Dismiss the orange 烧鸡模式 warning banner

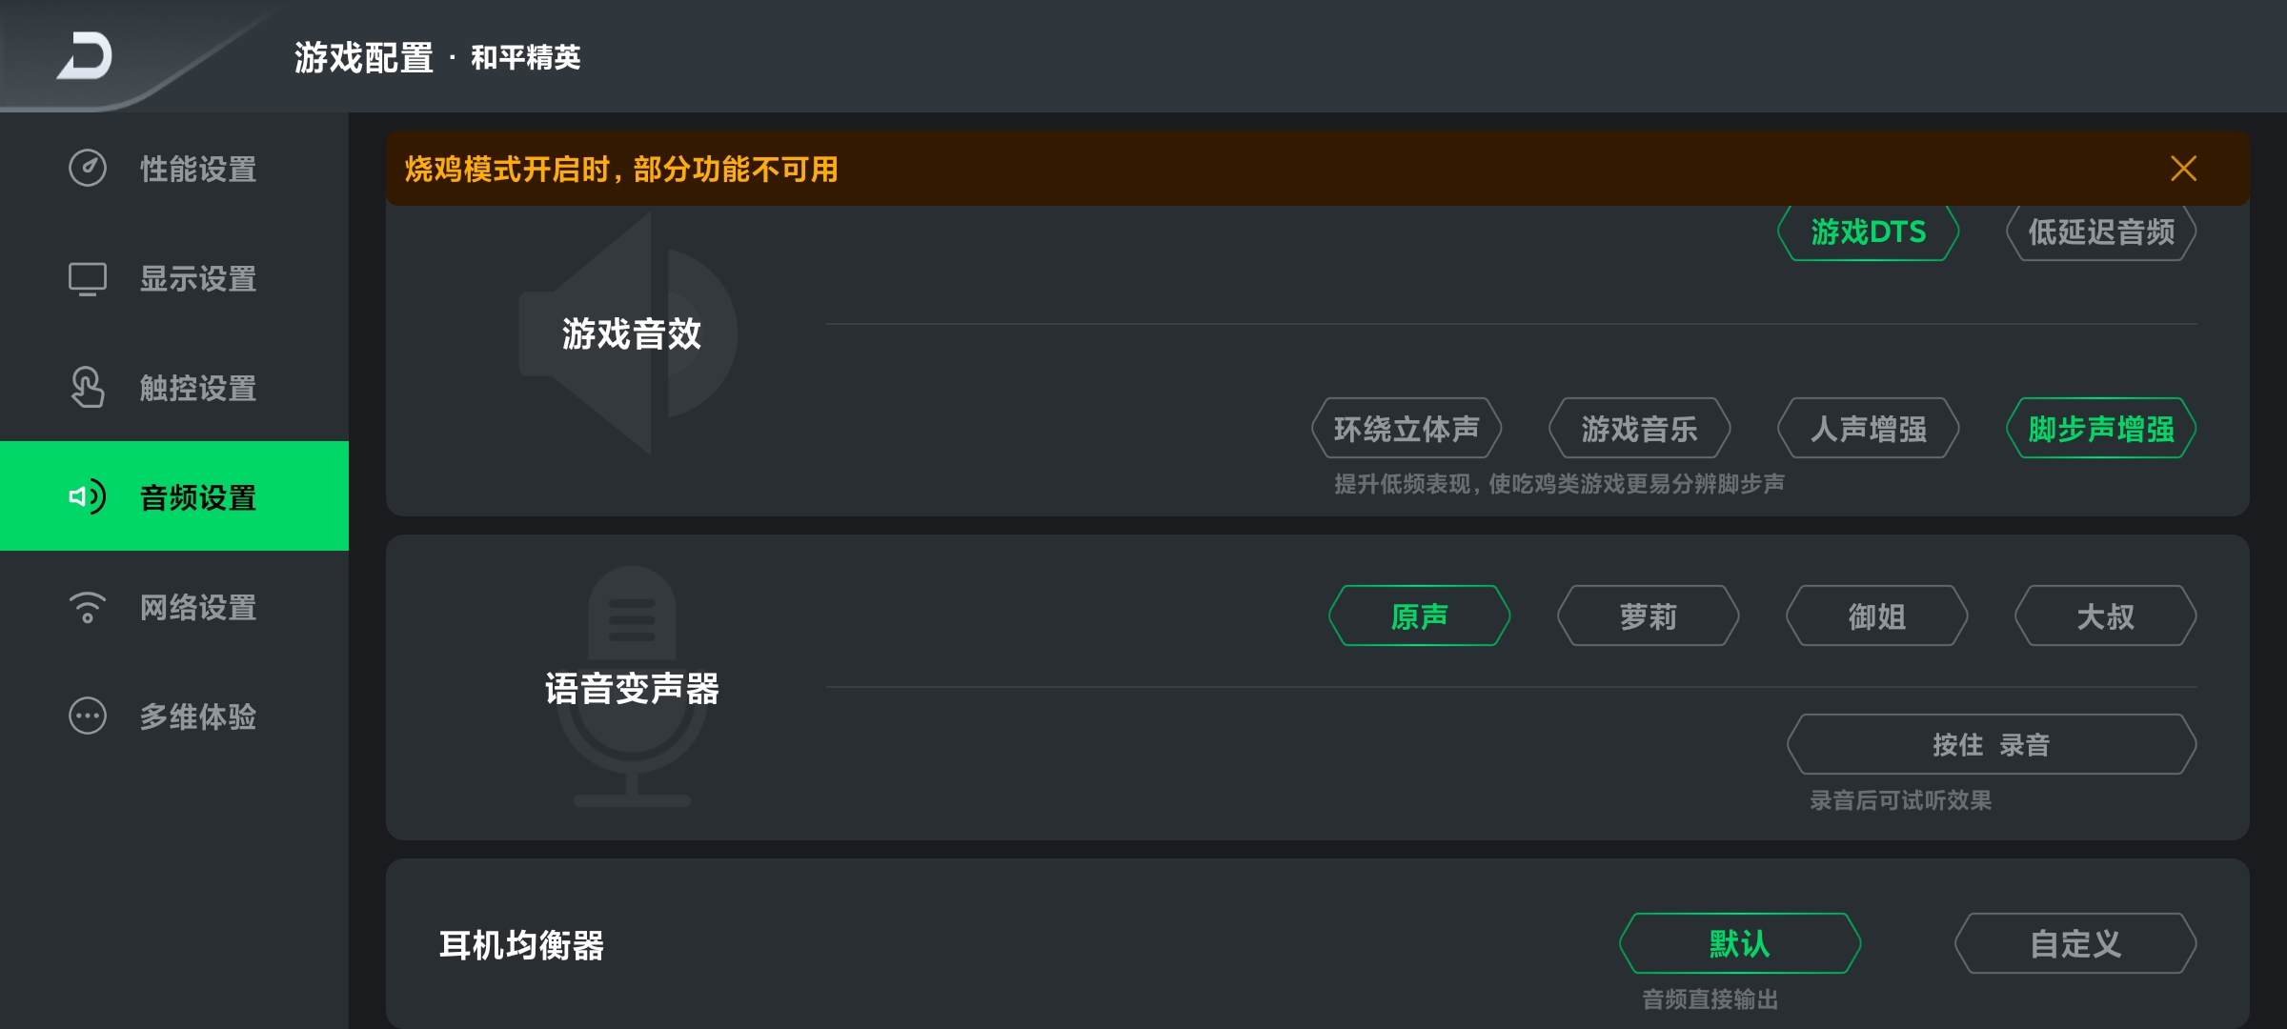pyautogui.click(x=2183, y=169)
